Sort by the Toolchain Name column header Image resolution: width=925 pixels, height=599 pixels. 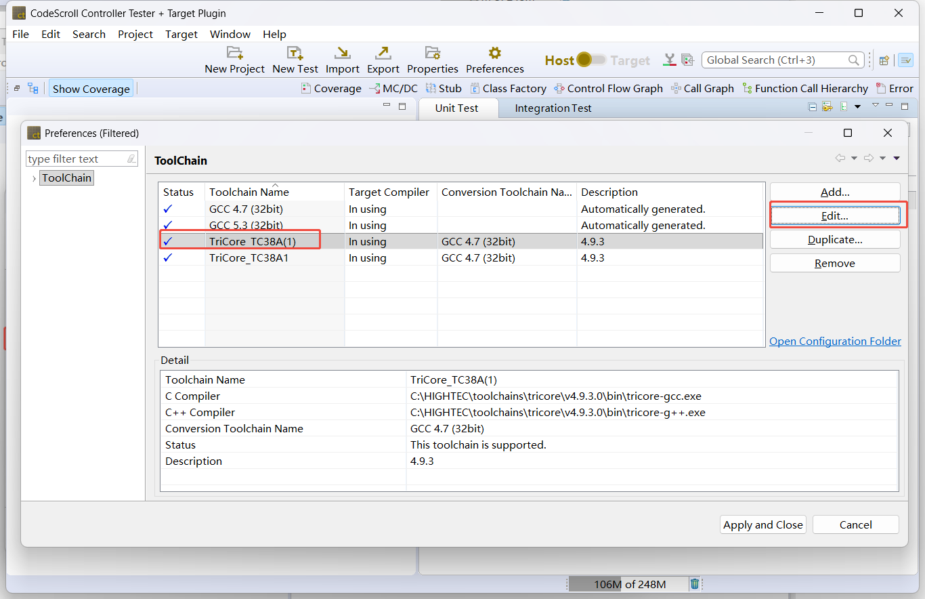tap(249, 192)
